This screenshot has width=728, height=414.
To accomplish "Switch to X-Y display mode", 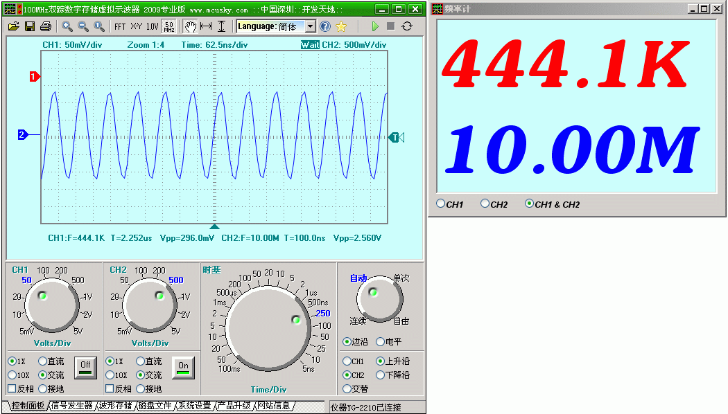I will pos(136,26).
